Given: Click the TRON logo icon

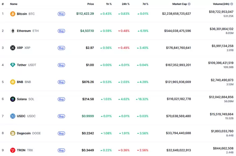Looking at the screenshot, I should [x=13, y=150].
